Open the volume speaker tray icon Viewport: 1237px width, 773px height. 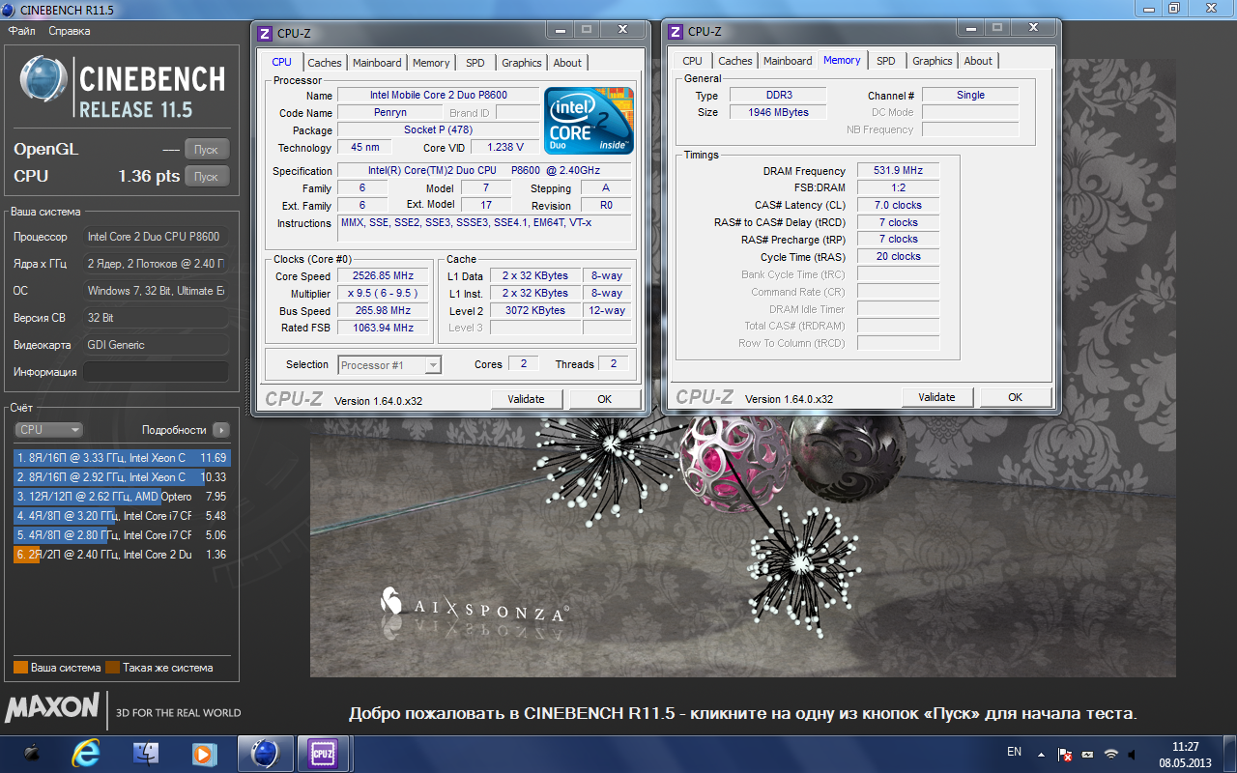[1134, 754]
